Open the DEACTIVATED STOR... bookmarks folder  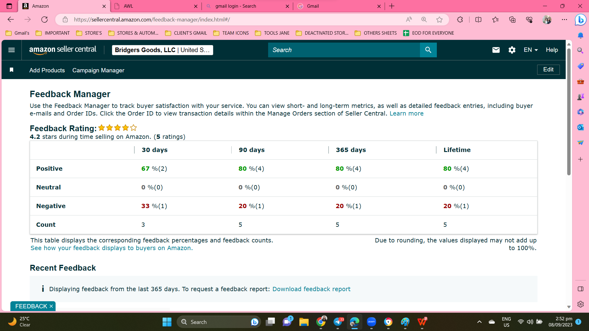[322, 33]
